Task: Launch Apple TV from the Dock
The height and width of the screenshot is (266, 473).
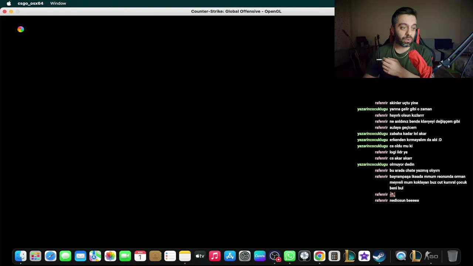Action: [200, 256]
